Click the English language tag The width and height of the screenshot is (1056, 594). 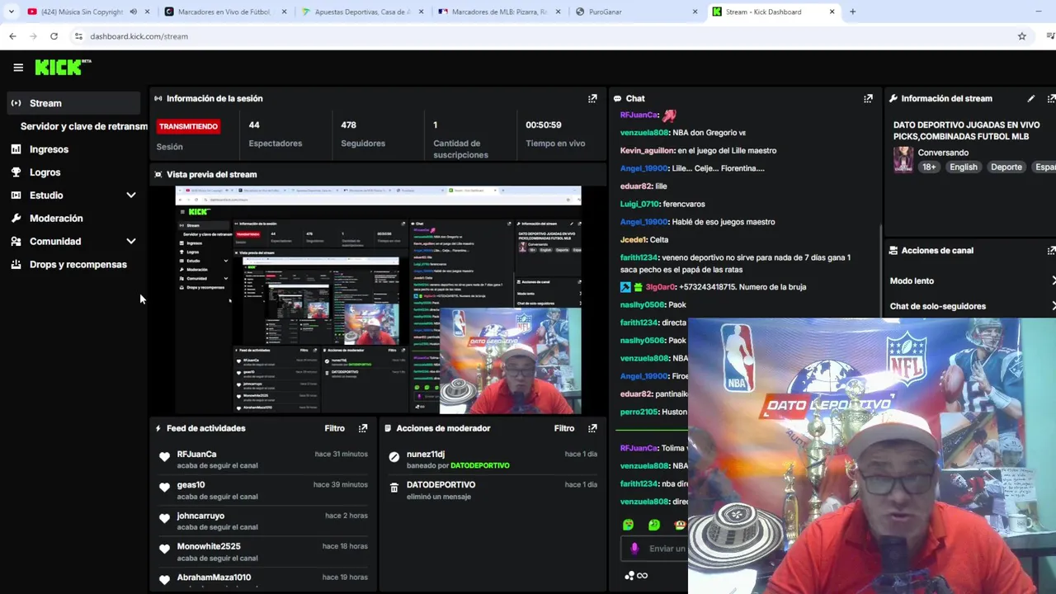[963, 167]
